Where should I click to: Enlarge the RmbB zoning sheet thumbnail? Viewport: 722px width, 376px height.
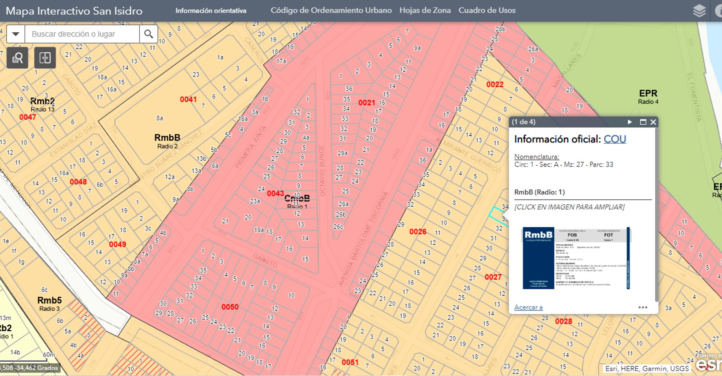tap(576, 258)
